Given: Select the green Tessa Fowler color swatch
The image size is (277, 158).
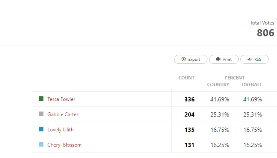Looking at the screenshot, I should pyautogui.click(x=41, y=99).
